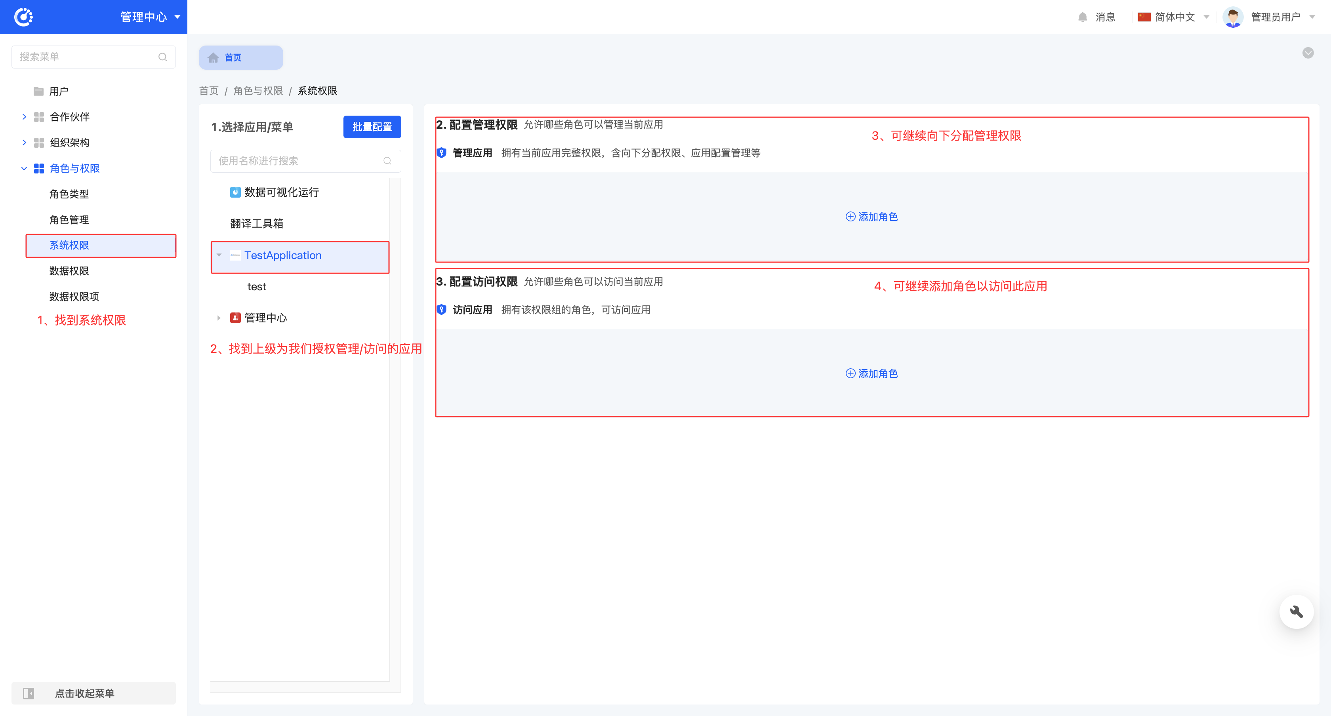Open the 角色管理 submenu item

point(69,220)
